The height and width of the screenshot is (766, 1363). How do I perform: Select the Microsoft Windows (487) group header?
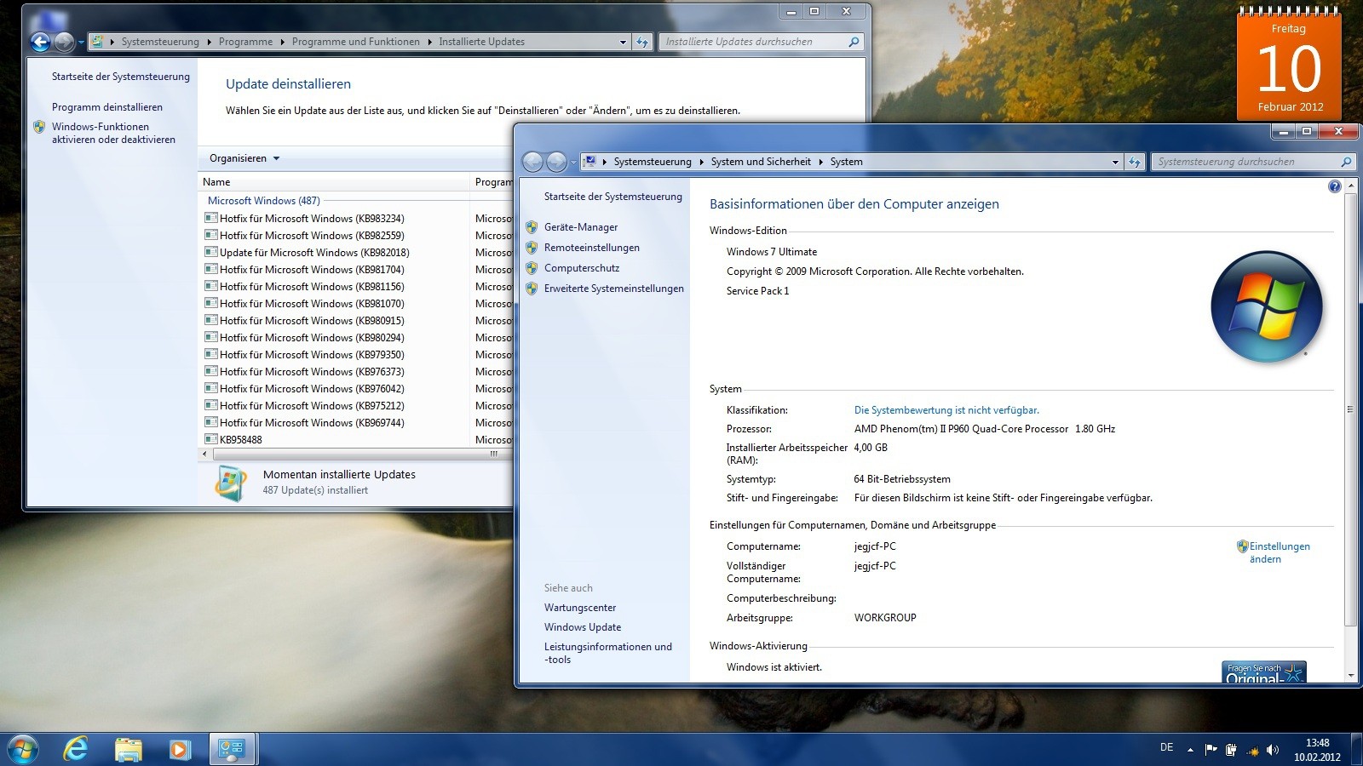[264, 201]
